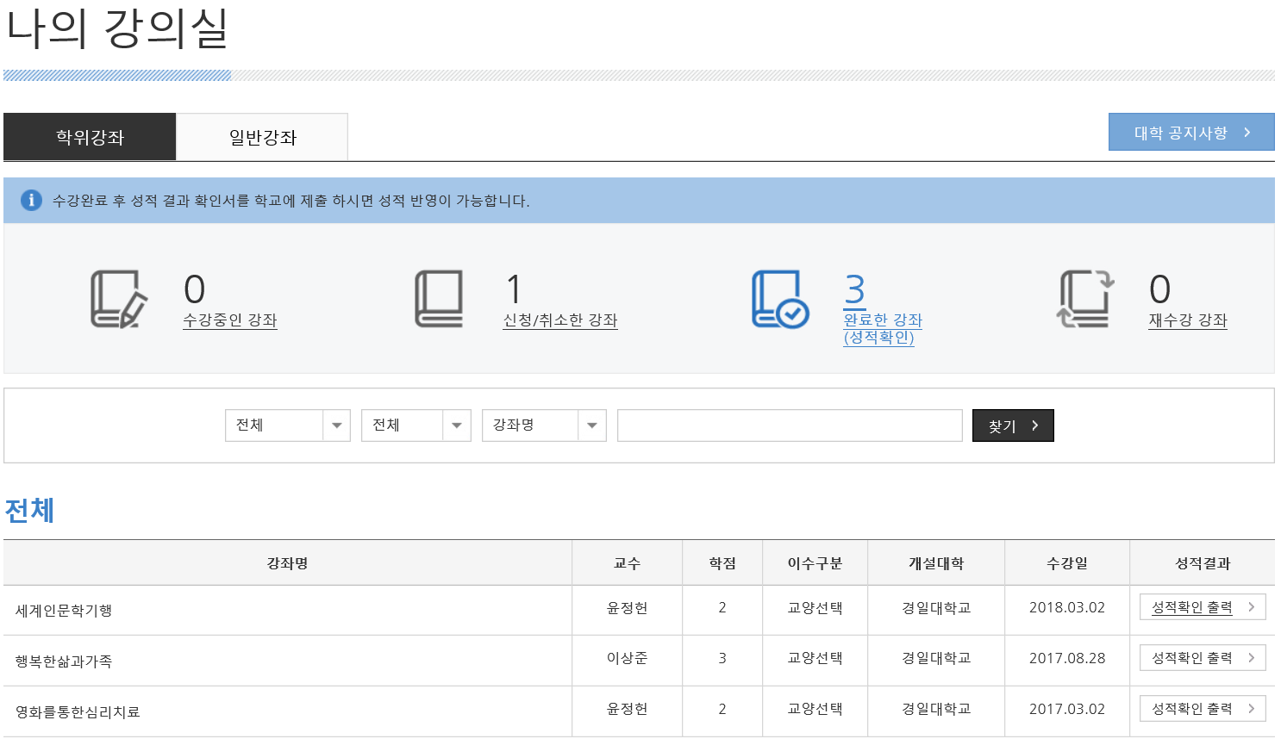This screenshot has width=1281, height=739.
Task: Click the in-progress course count 0
Action: click(x=195, y=290)
